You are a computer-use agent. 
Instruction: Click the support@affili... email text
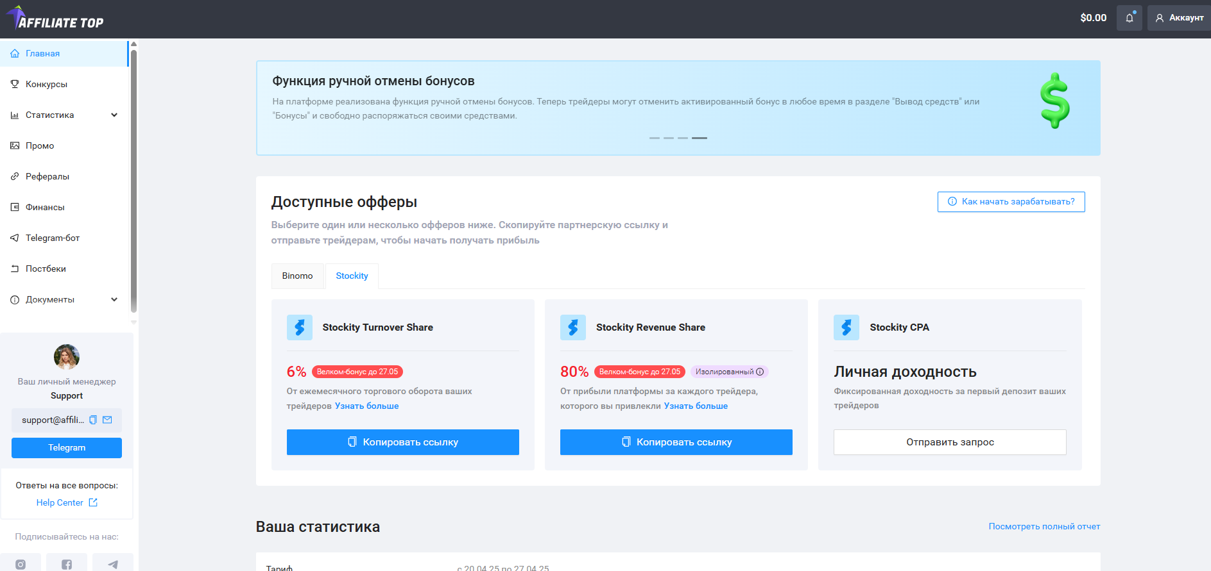pos(53,420)
